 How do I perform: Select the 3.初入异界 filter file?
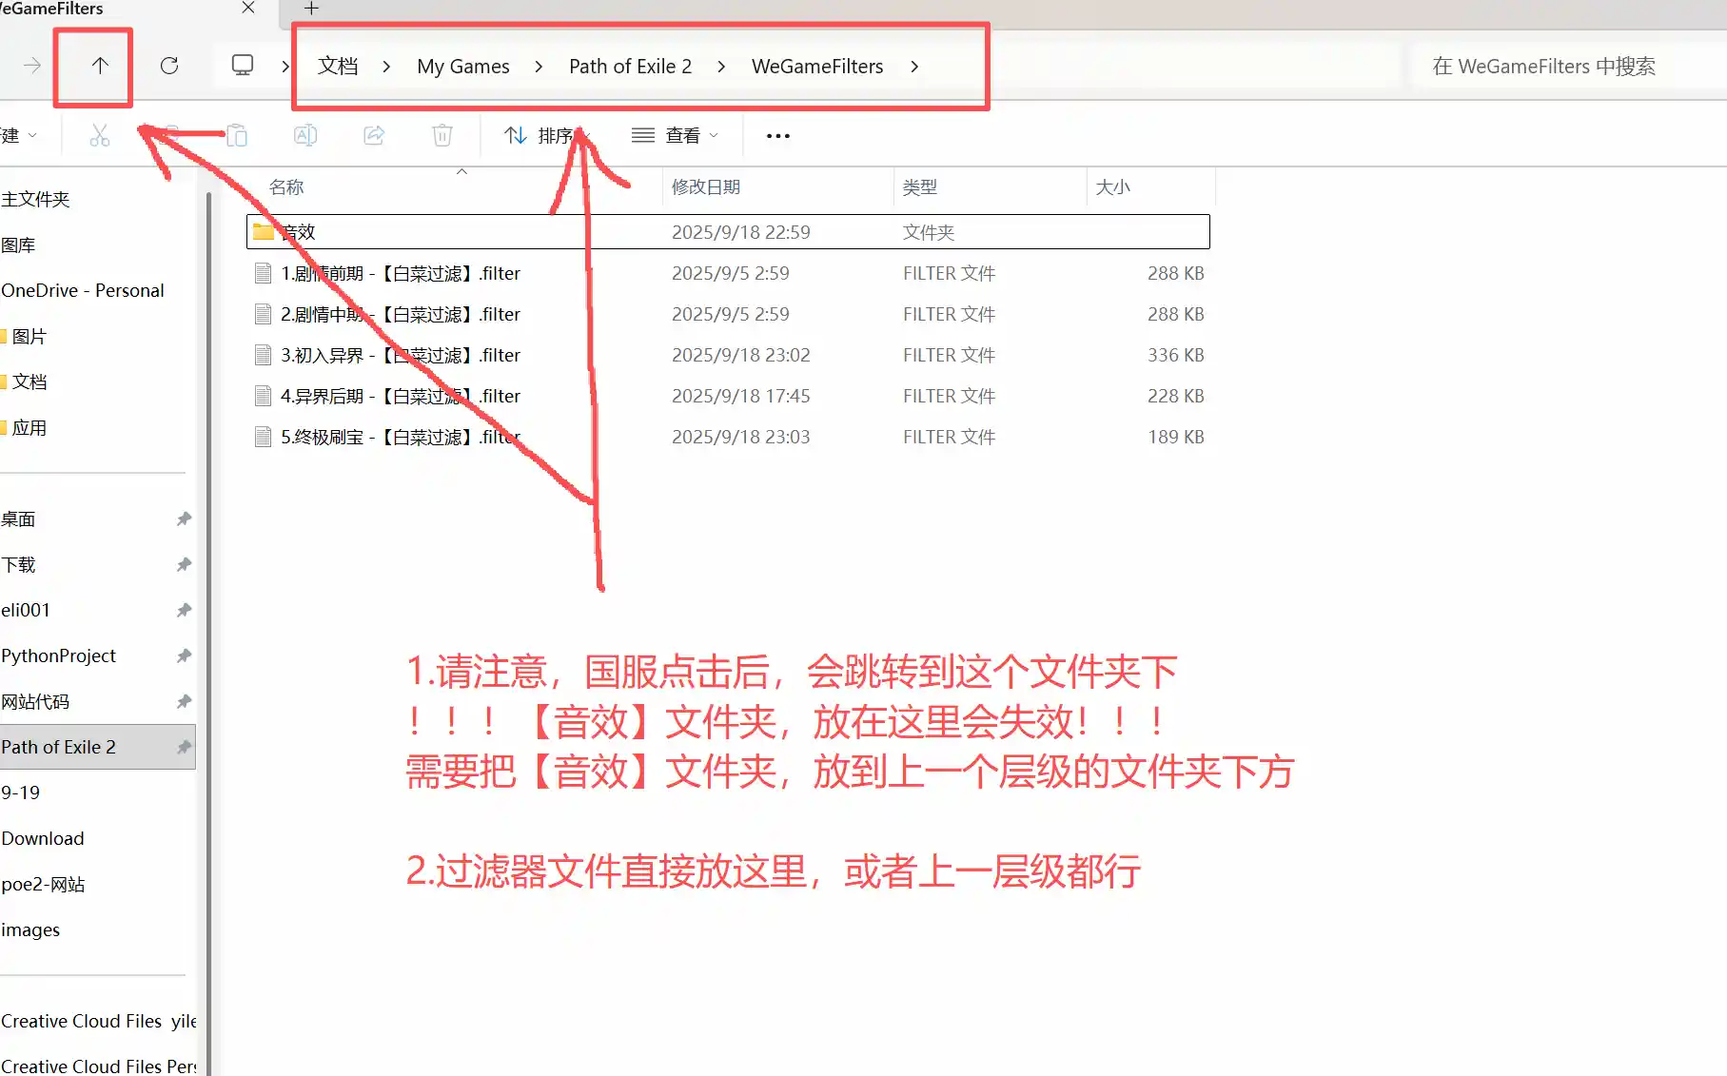tap(400, 355)
